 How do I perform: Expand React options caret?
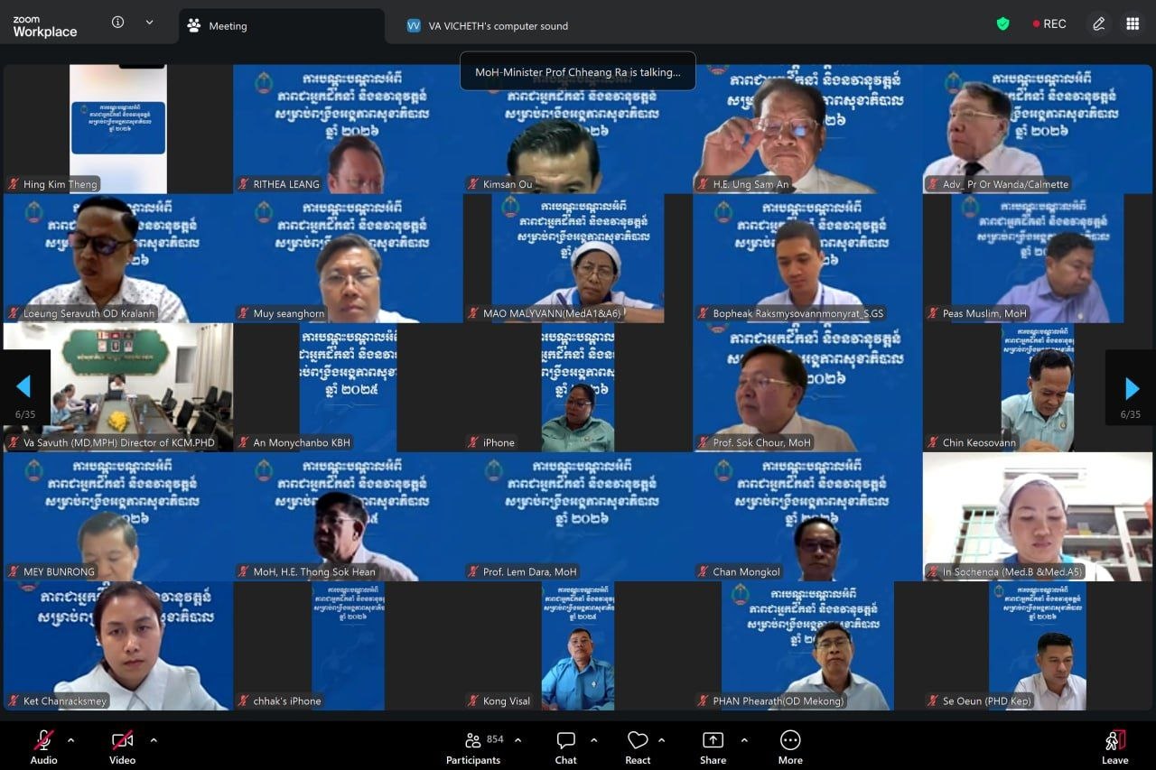[661, 740]
